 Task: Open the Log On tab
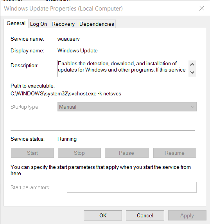click(39, 24)
